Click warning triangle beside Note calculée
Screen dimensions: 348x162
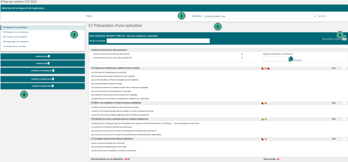(x=278, y=159)
